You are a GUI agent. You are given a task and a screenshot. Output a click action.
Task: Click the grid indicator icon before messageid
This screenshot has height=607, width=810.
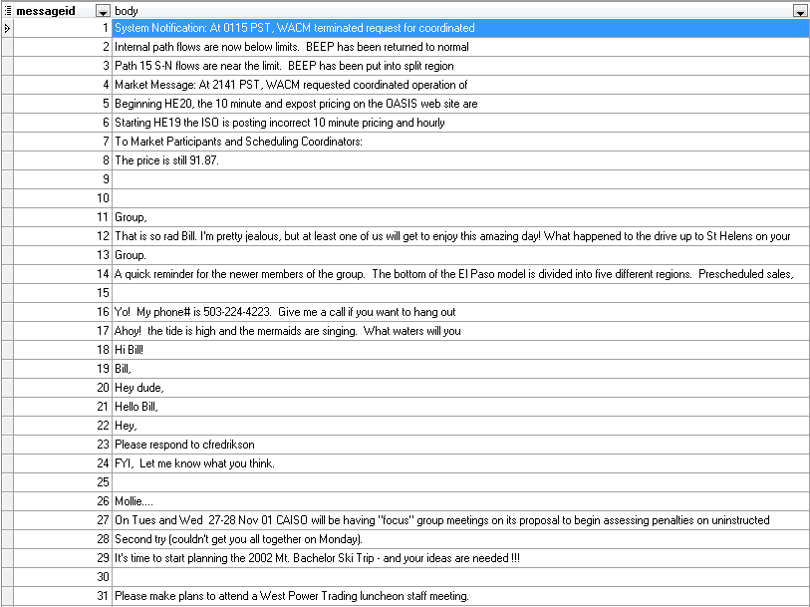[8, 11]
